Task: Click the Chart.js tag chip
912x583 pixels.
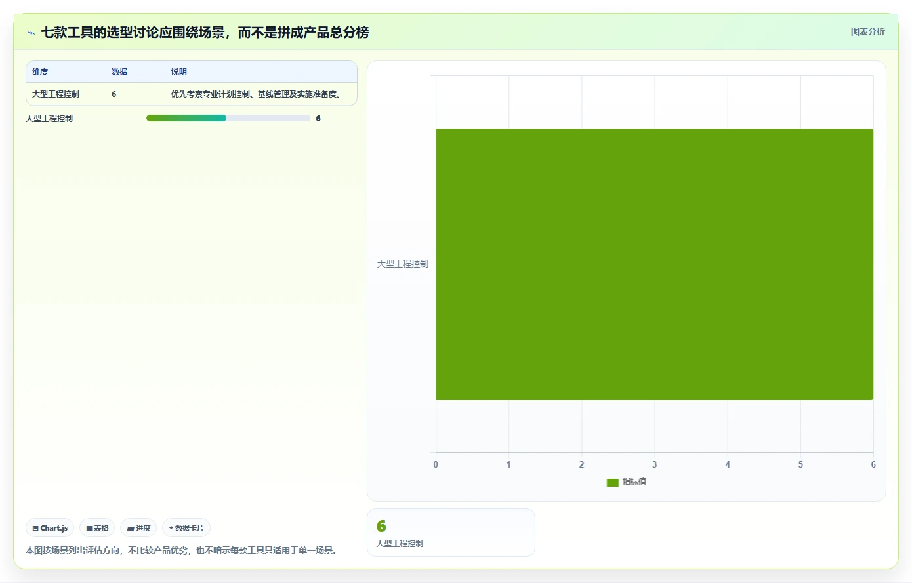Action: click(x=50, y=528)
